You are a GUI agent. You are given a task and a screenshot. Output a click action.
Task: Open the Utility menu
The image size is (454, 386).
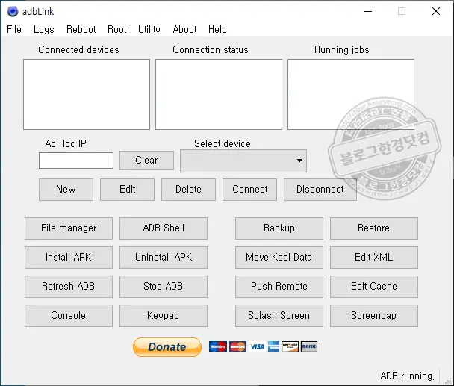(x=149, y=29)
